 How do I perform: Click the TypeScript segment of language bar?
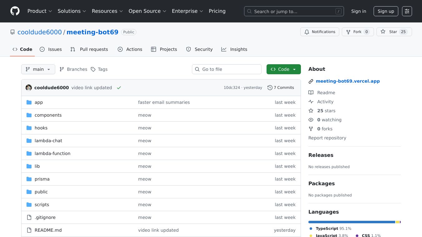click(351, 222)
